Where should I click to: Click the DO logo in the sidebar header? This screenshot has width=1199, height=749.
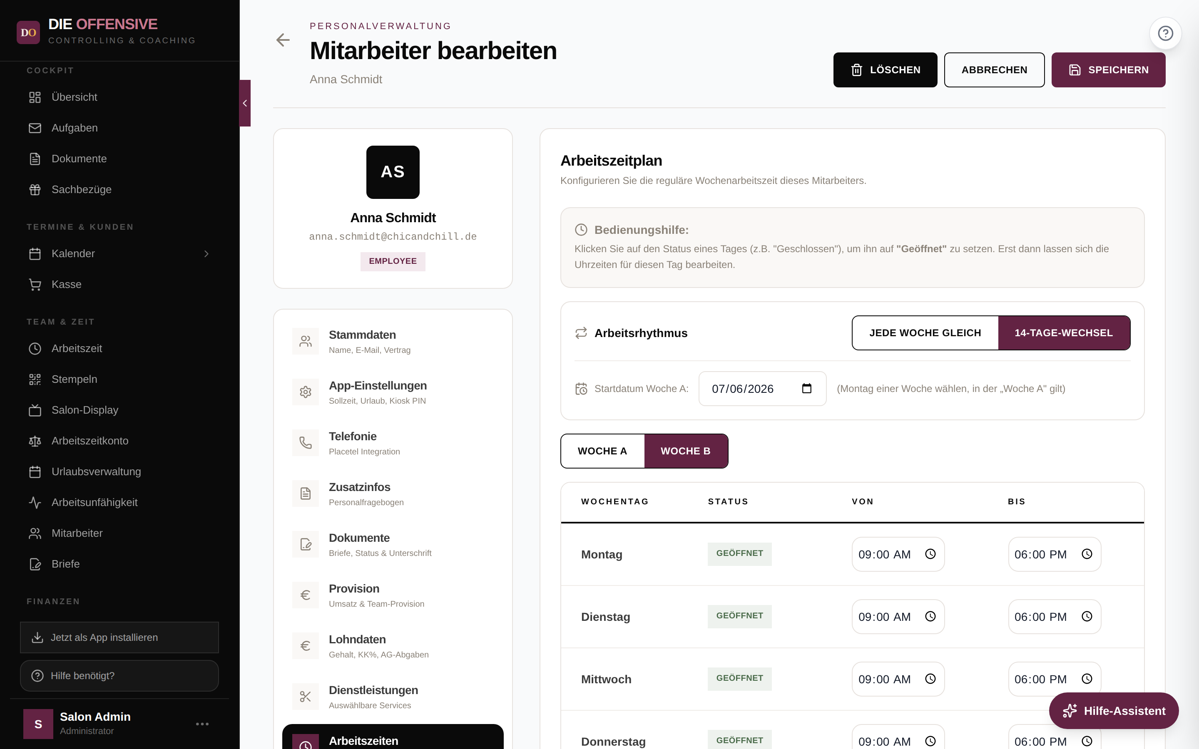point(28,32)
